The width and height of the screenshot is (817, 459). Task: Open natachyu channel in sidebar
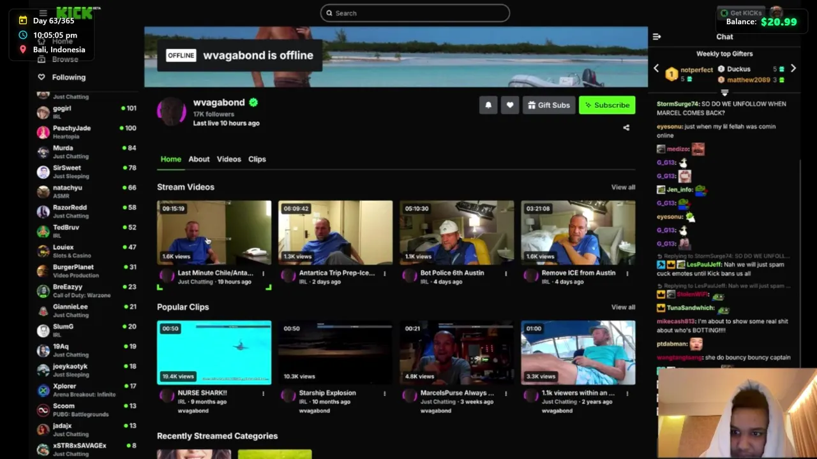pyautogui.click(x=86, y=191)
